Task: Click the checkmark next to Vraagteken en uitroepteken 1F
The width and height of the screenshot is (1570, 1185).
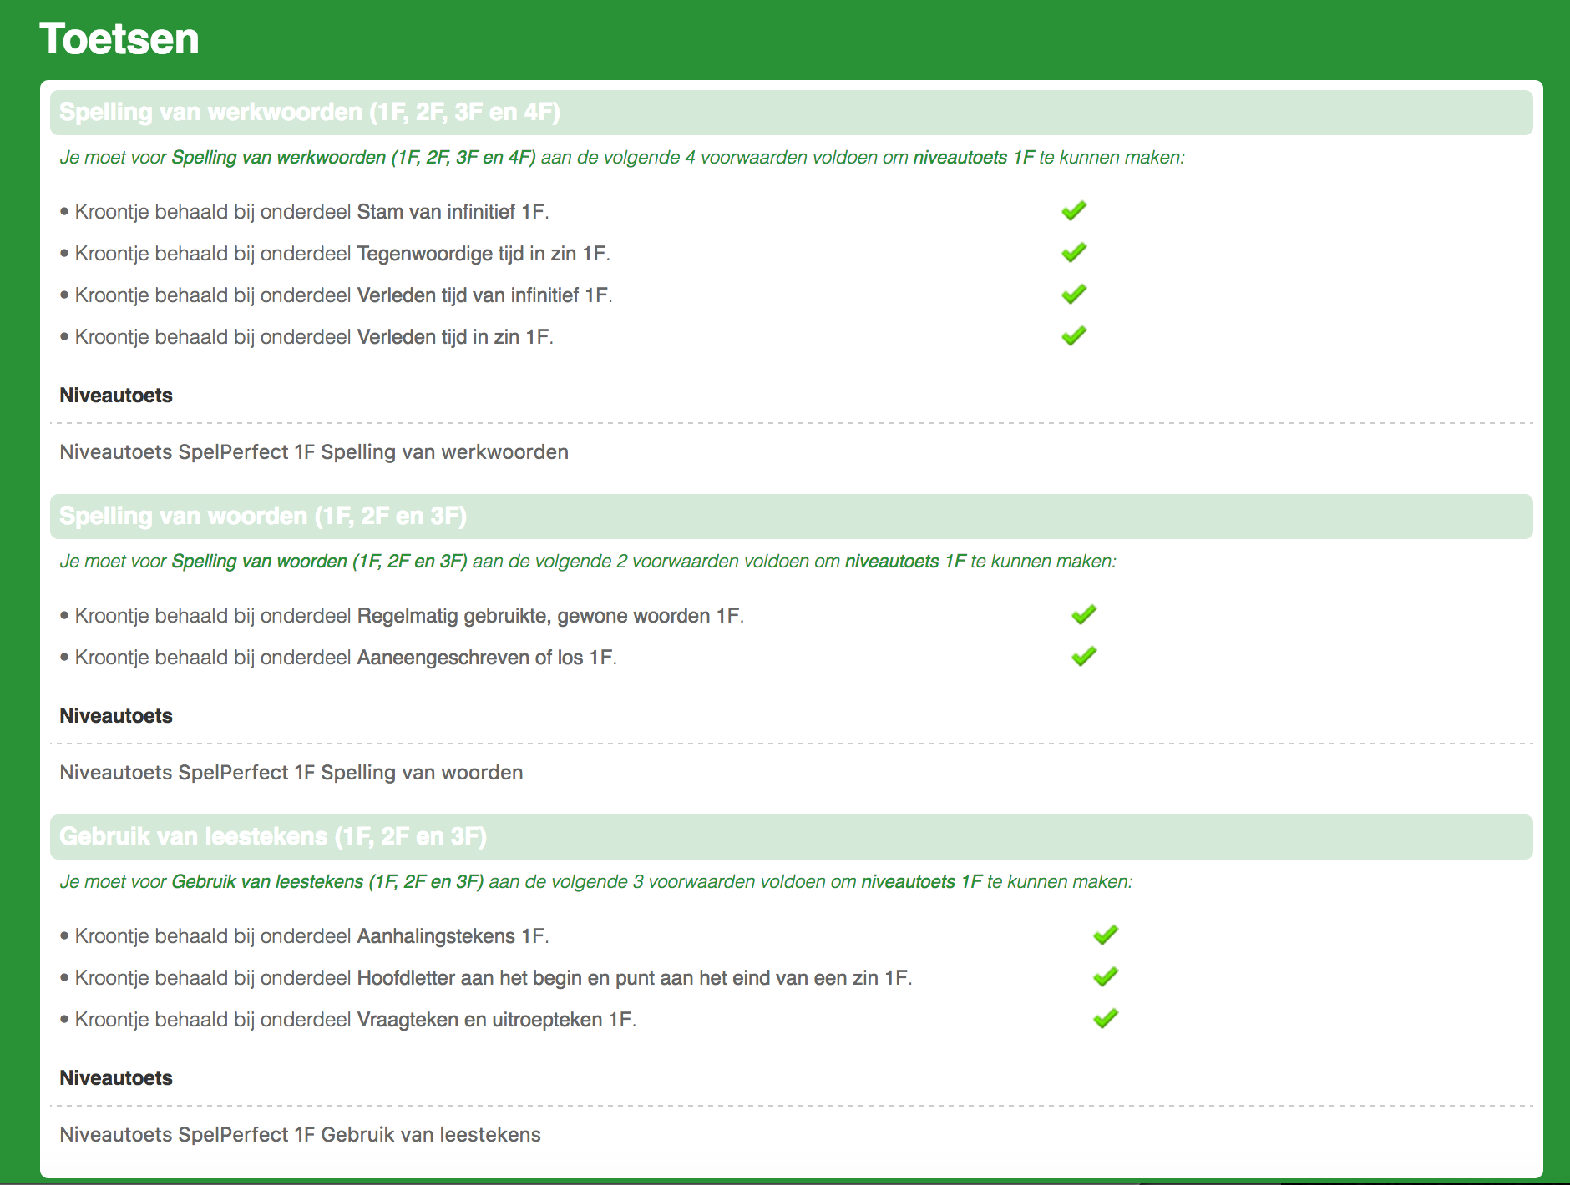Action: [x=1106, y=1019]
